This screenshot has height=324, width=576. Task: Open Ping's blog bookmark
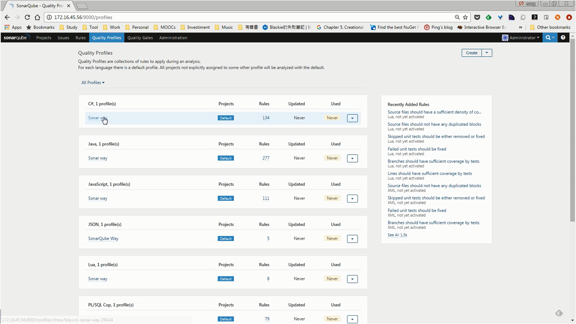point(438,27)
